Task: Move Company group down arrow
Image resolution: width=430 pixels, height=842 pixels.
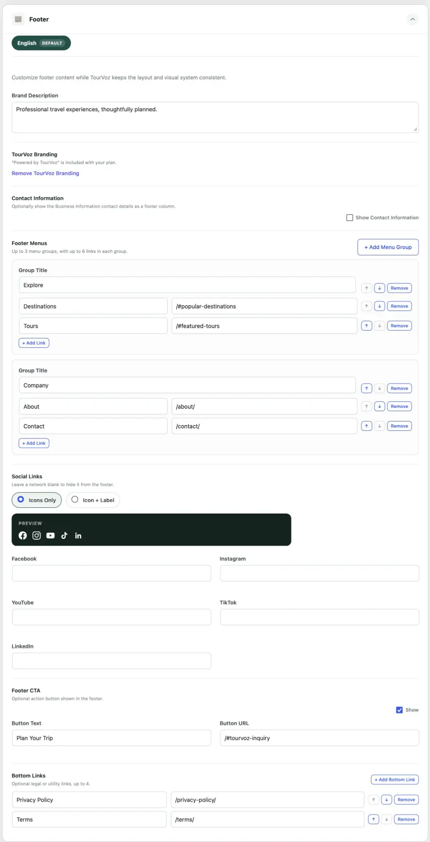Action: pyautogui.click(x=379, y=389)
